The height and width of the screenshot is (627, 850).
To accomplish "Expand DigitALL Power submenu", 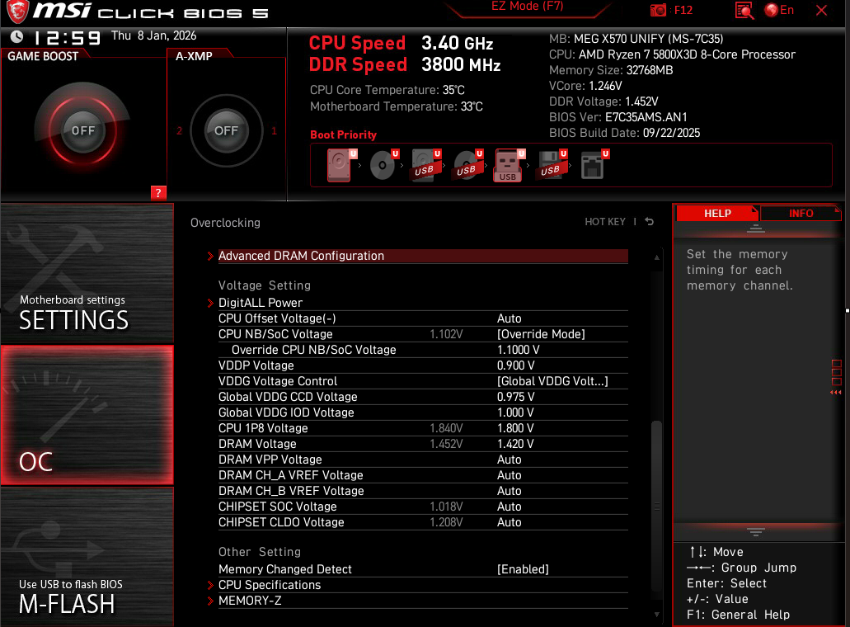I will [423, 303].
